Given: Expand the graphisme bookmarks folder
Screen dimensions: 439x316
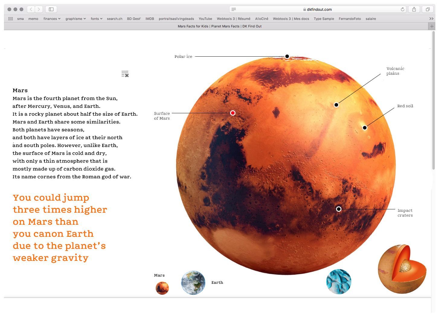Looking at the screenshot, I should pos(75,19).
